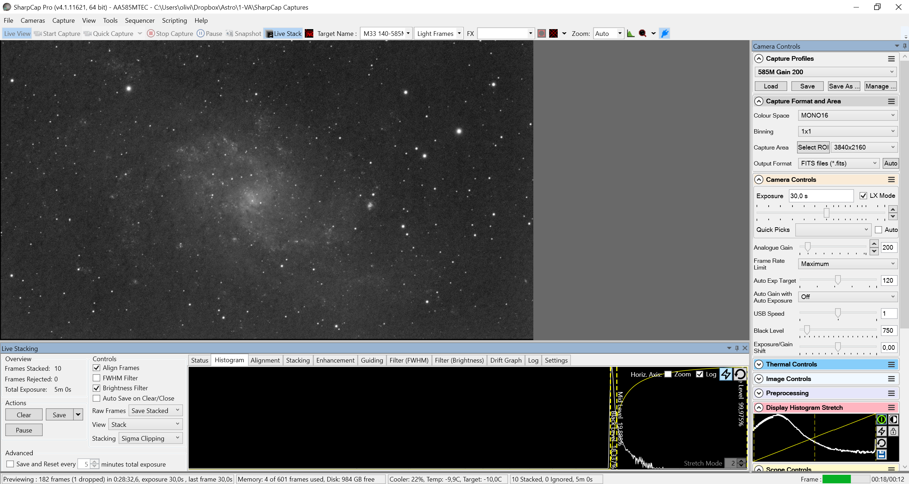Click the blue plug icon in toolbar

point(664,33)
